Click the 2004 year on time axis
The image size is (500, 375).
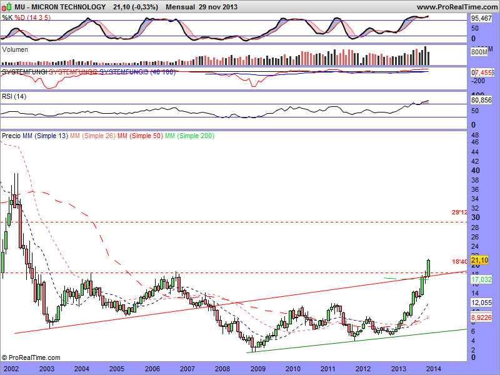[82, 369]
